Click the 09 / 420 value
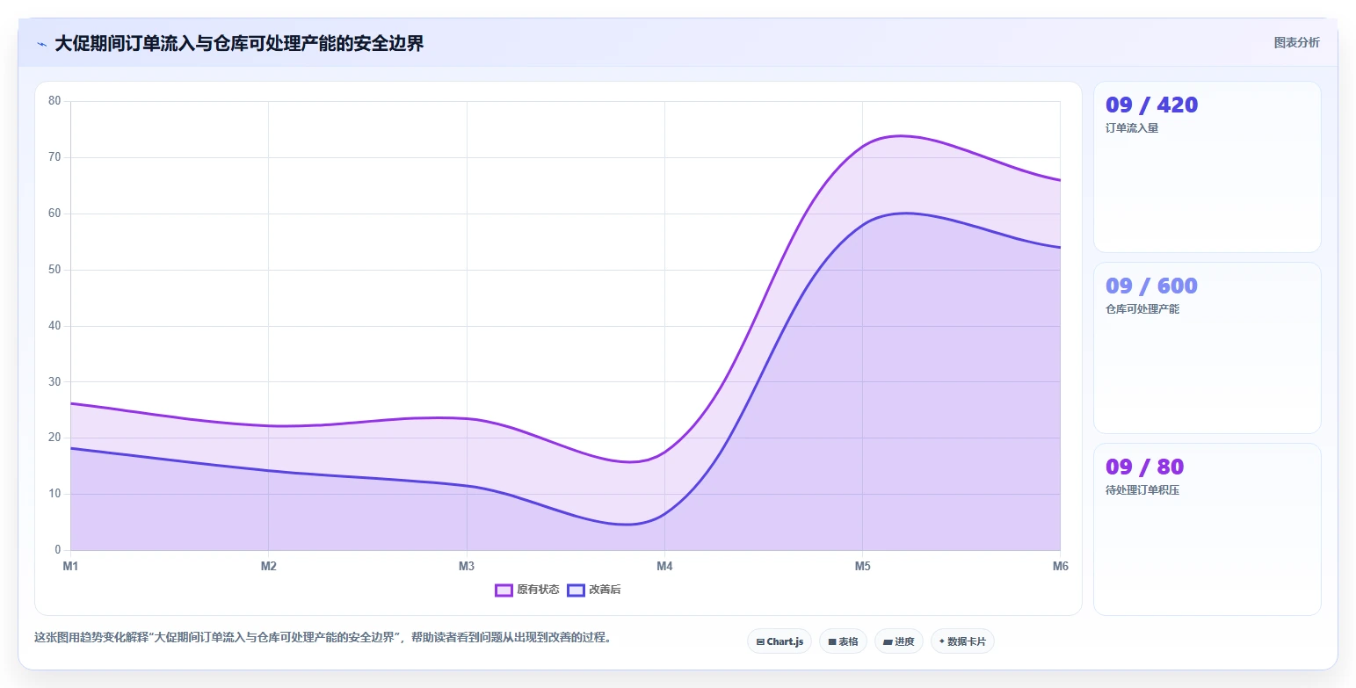The width and height of the screenshot is (1356, 688). pos(1151,105)
